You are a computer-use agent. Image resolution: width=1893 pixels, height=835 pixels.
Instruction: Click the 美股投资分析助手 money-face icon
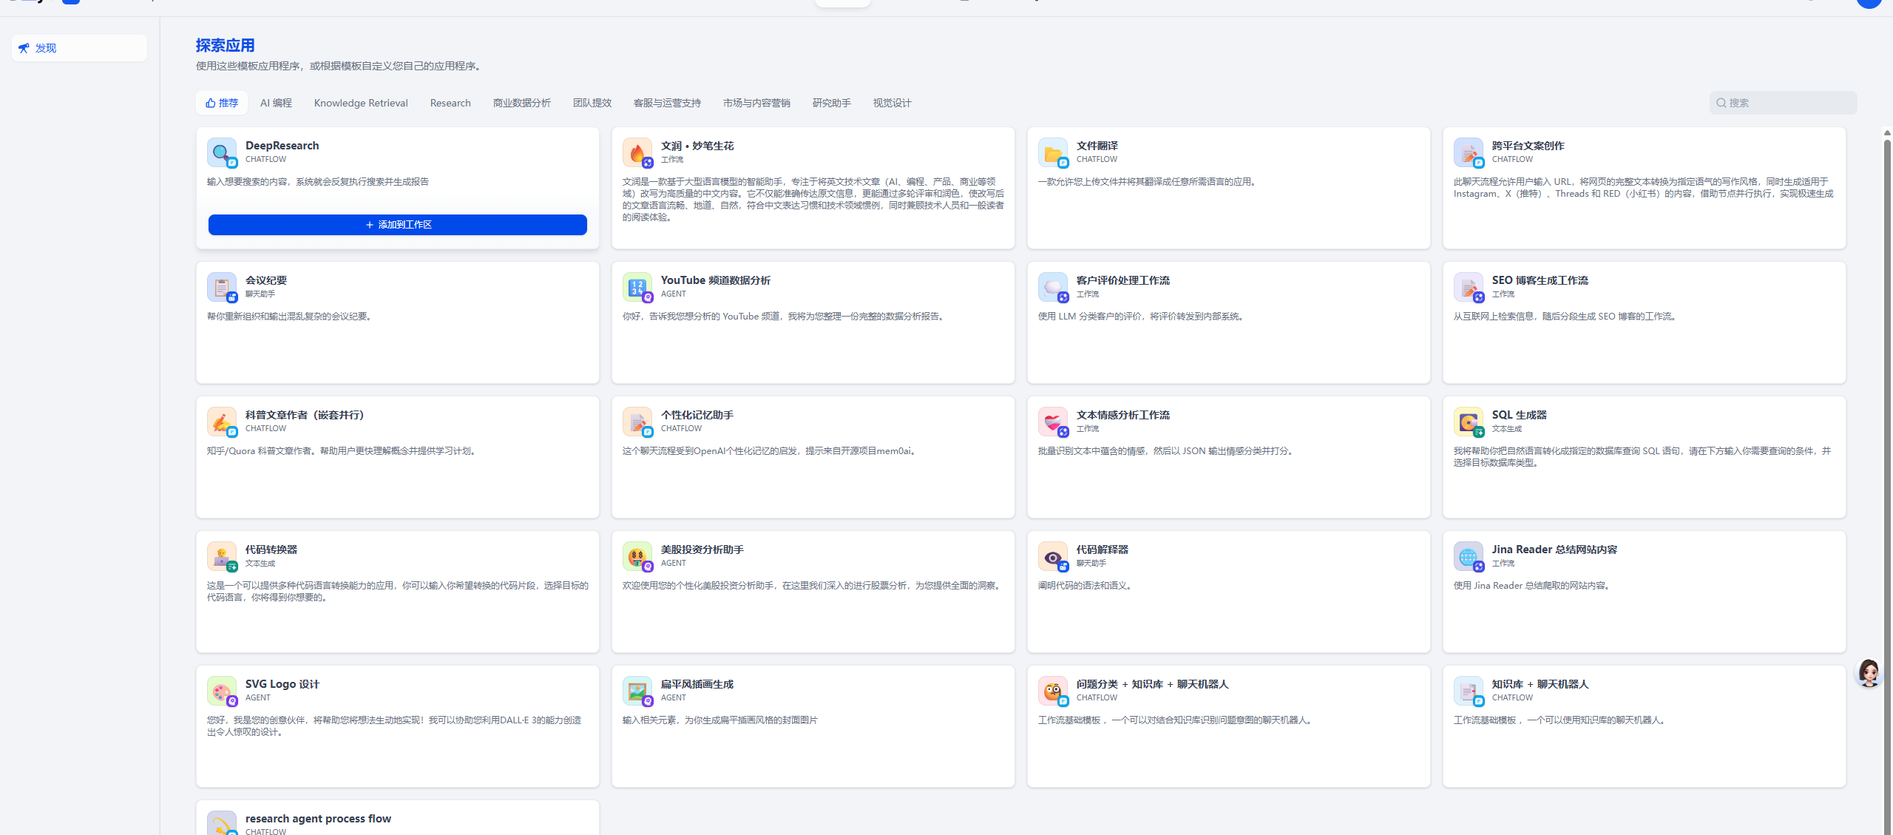(x=637, y=556)
